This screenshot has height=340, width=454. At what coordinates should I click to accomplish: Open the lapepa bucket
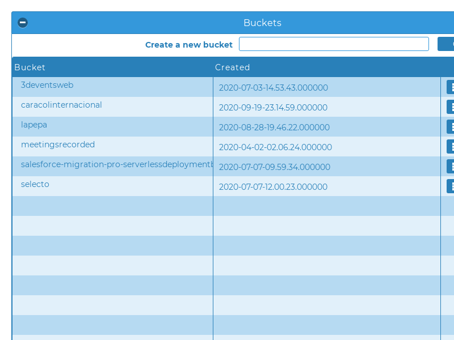point(33,124)
